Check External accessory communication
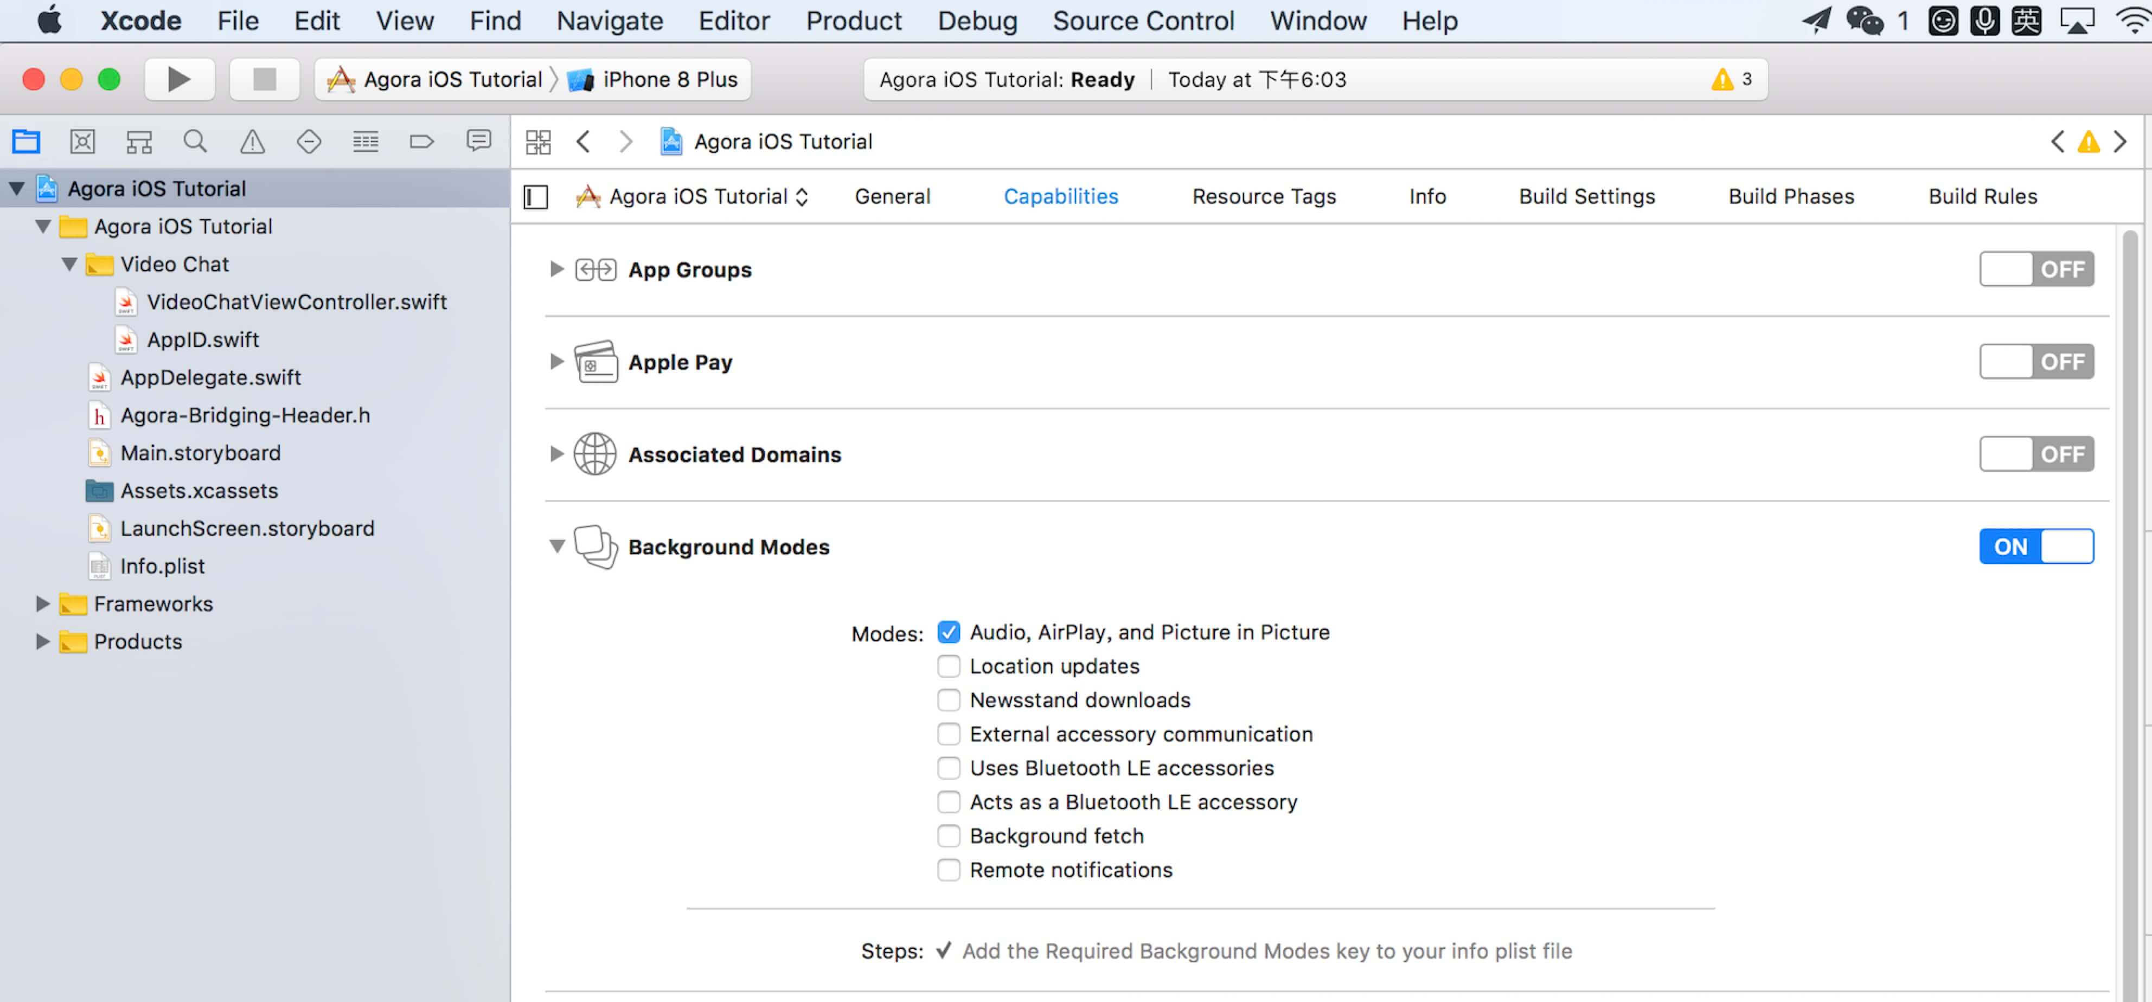This screenshot has height=1002, width=2152. tap(948, 734)
